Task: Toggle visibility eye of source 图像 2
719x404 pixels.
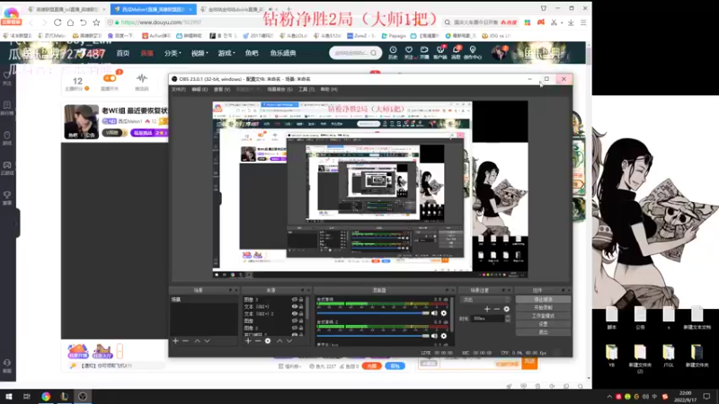Action: 295,328
